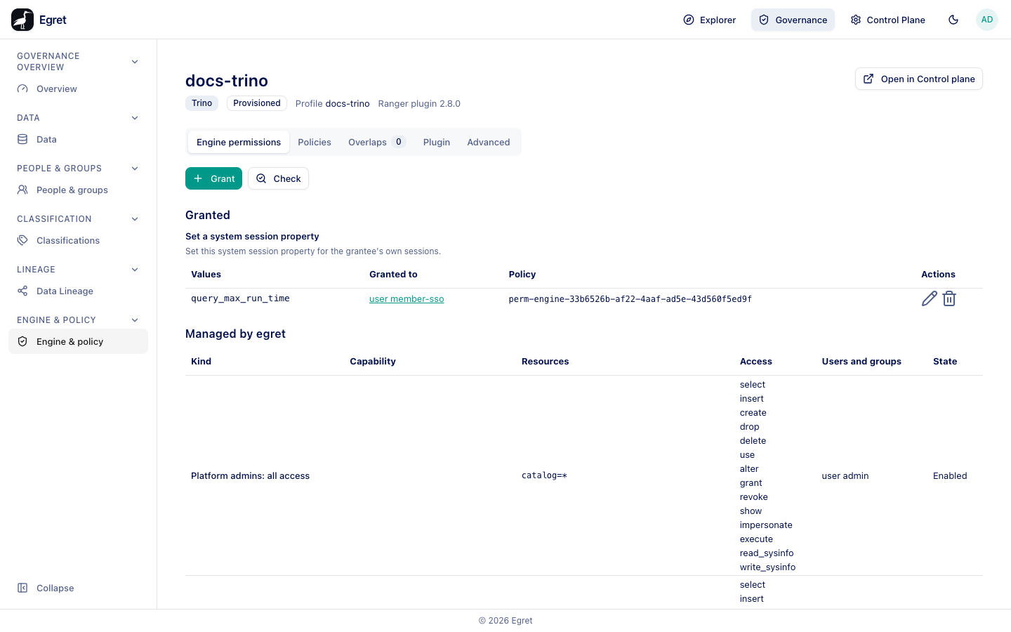This screenshot has width=1011, height=632.
Task: Click the Granted to column header
Action: (393, 275)
